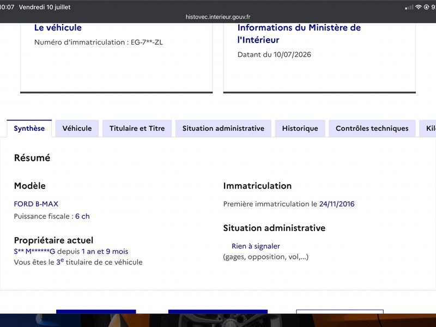Click the middle blue button at page bottom

(218, 312)
